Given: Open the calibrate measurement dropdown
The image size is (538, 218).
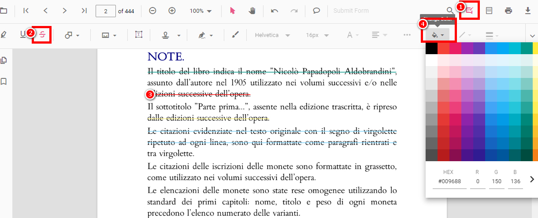Looking at the screenshot, I should pyautogui.click(x=109, y=35).
